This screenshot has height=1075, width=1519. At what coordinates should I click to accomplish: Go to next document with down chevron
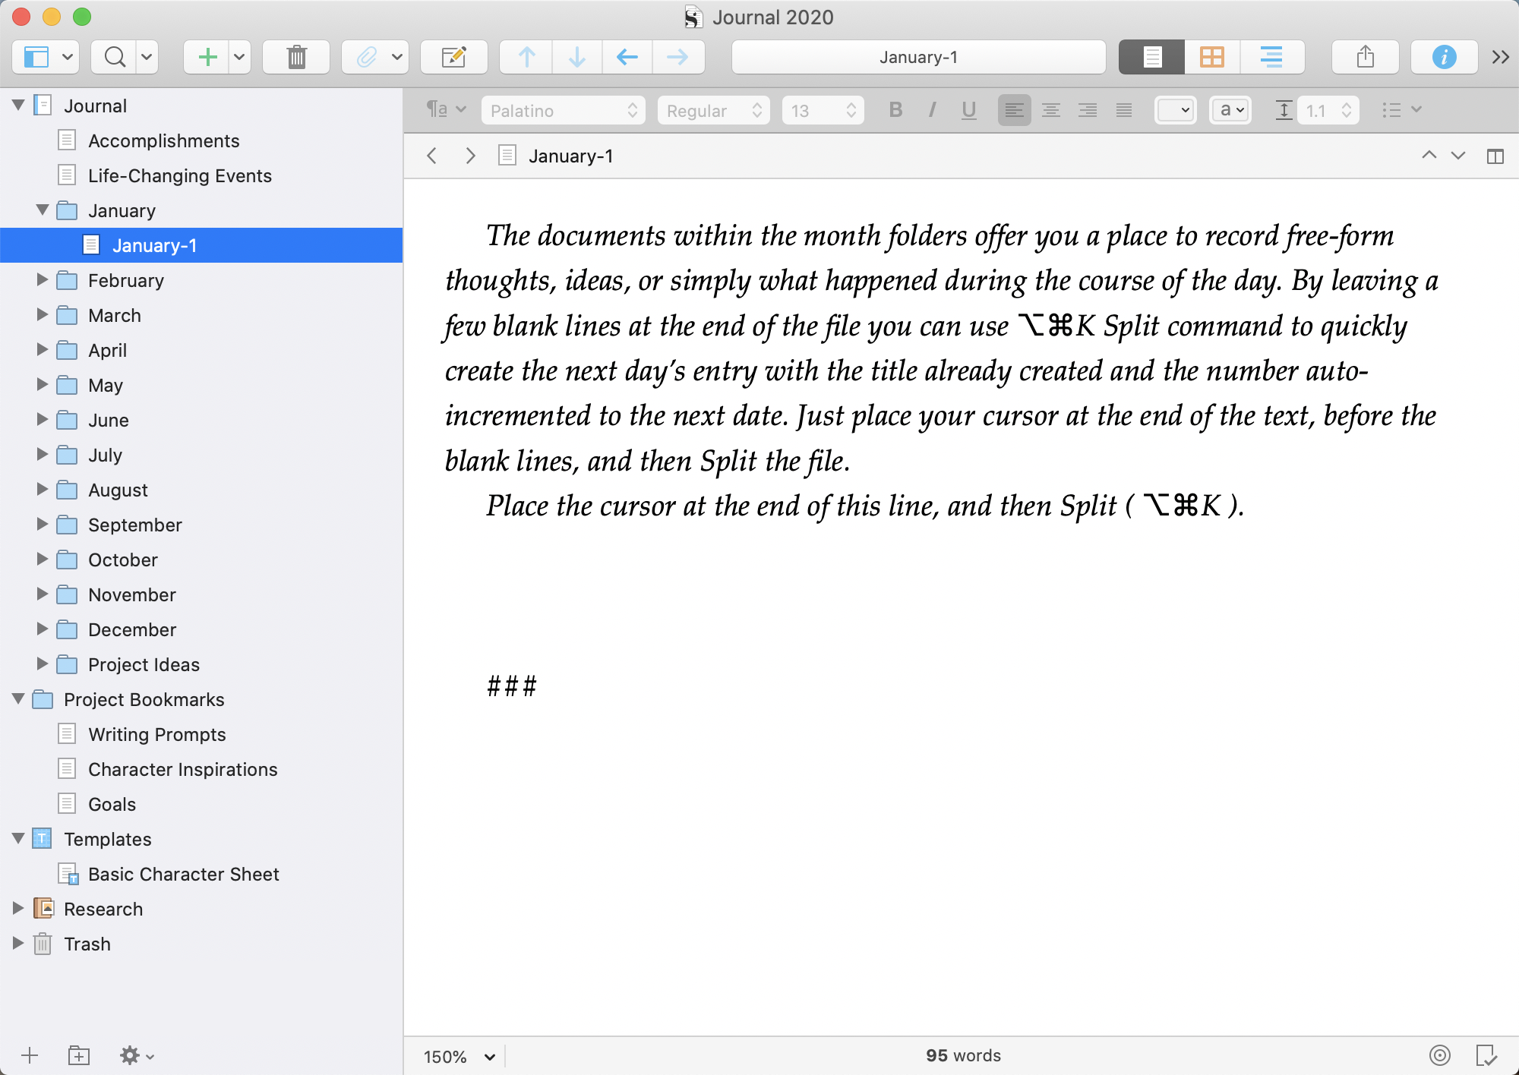[1457, 155]
